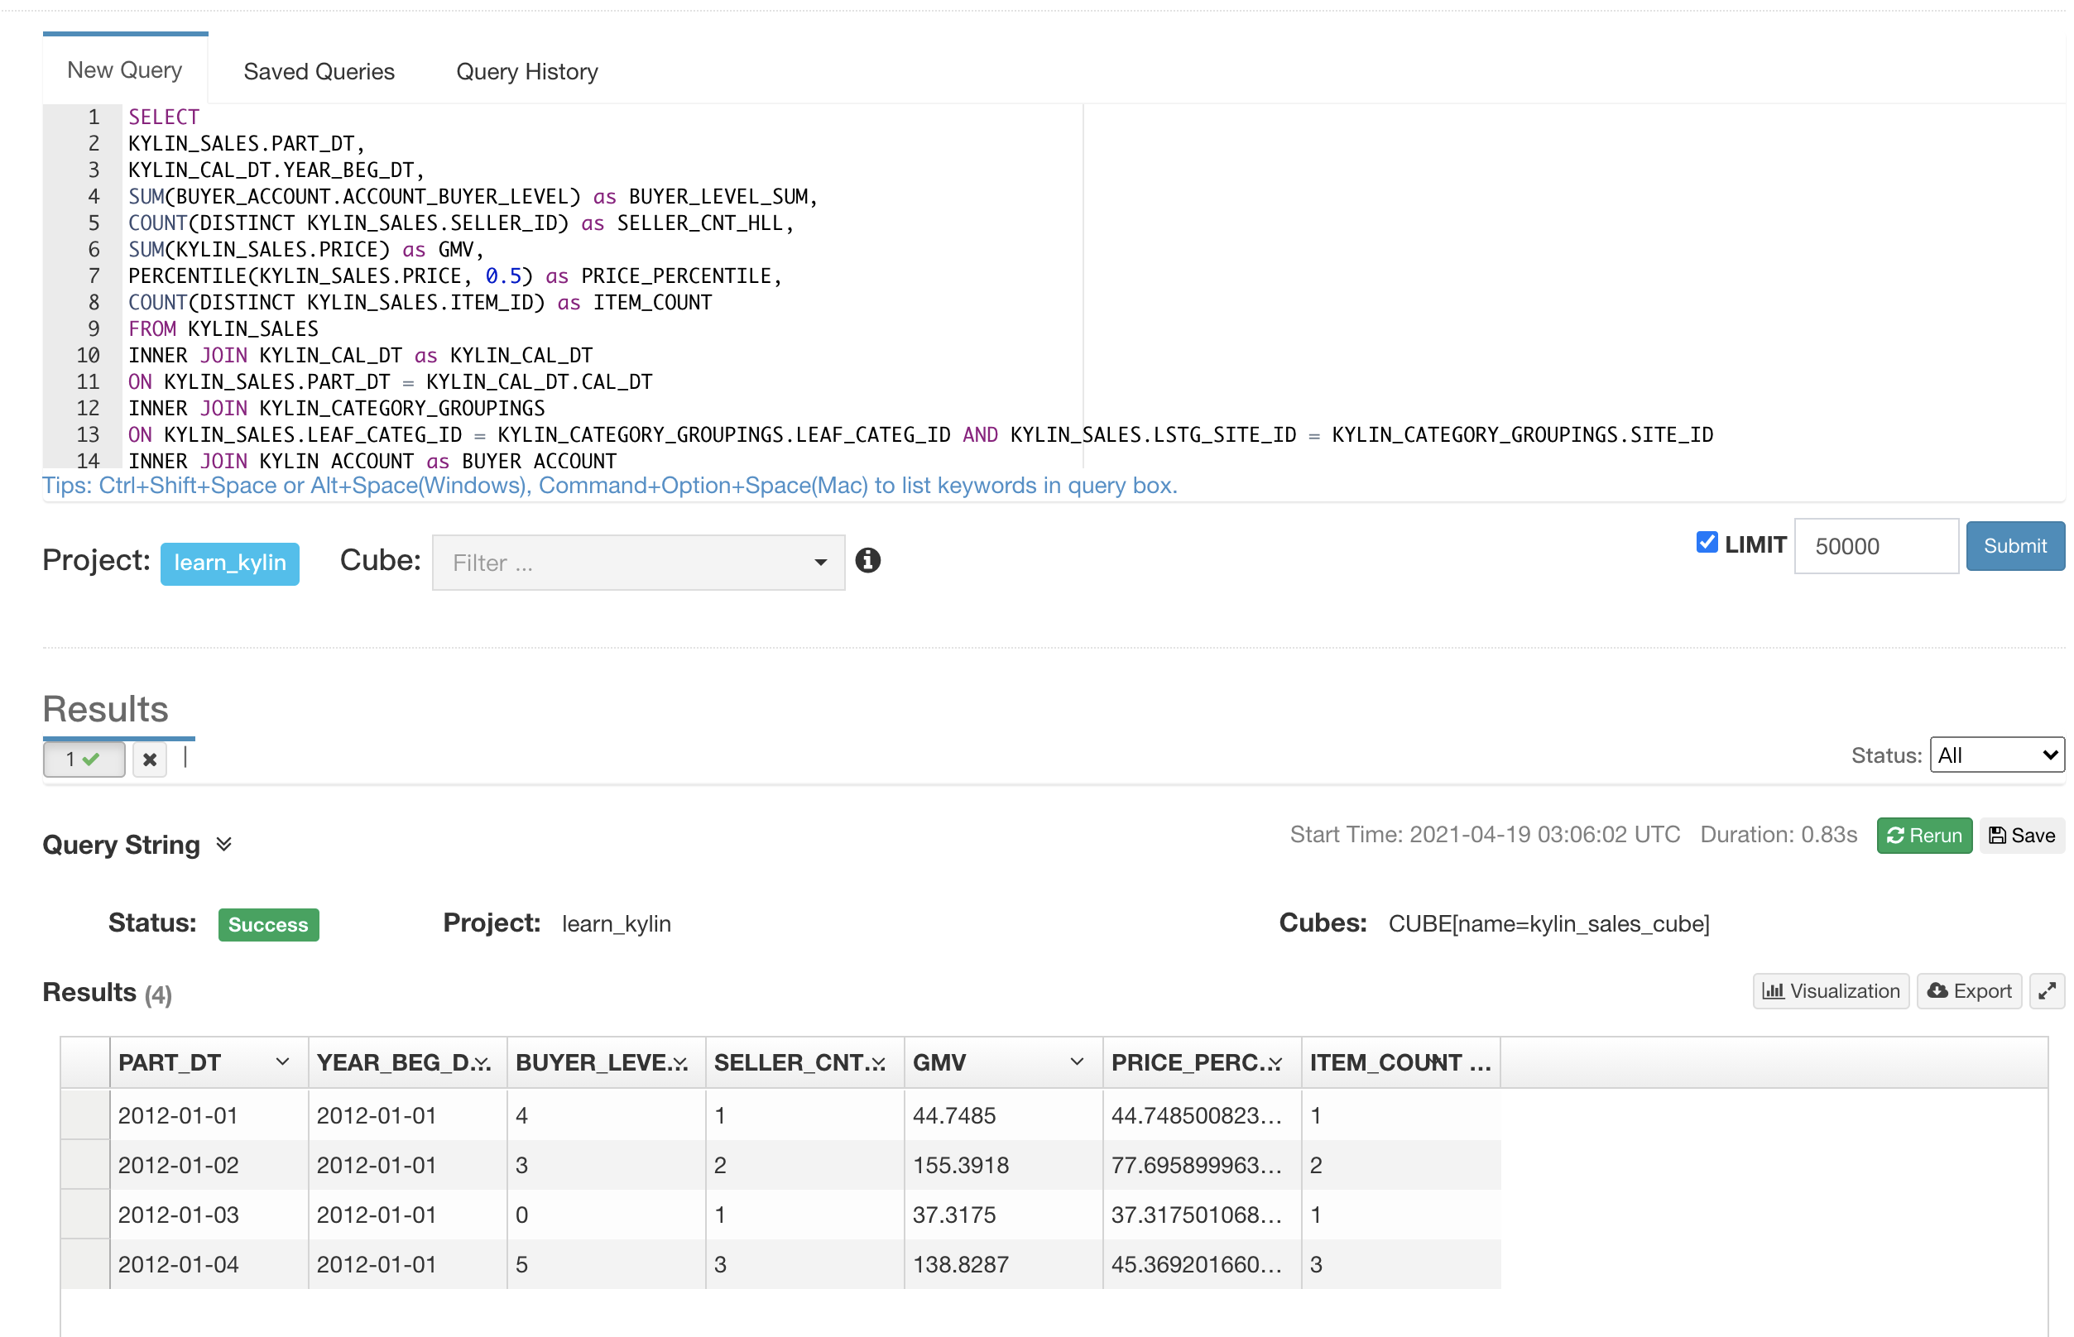
Task: Open the Status All dropdown
Action: pos(1996,755)
